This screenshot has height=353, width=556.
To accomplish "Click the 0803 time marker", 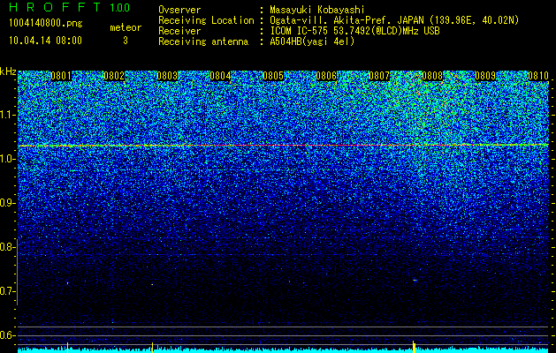I will (x=167, y=76).
